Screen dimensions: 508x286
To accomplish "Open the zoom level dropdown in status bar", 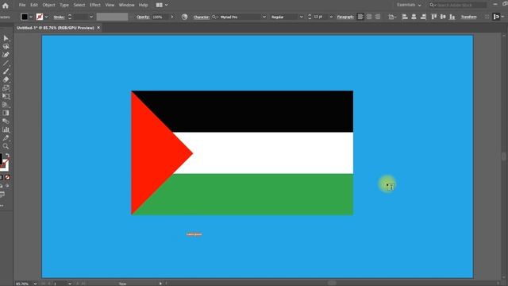I will [x=35, y=284].
